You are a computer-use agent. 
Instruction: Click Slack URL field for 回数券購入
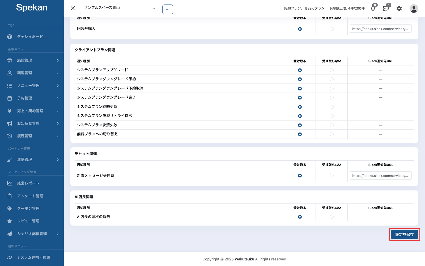point(381,29)
